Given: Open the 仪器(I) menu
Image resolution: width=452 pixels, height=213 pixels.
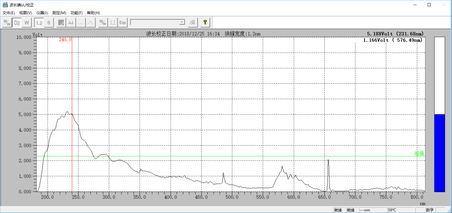Looking at the screenshot, I should click(x=42, y=13).
